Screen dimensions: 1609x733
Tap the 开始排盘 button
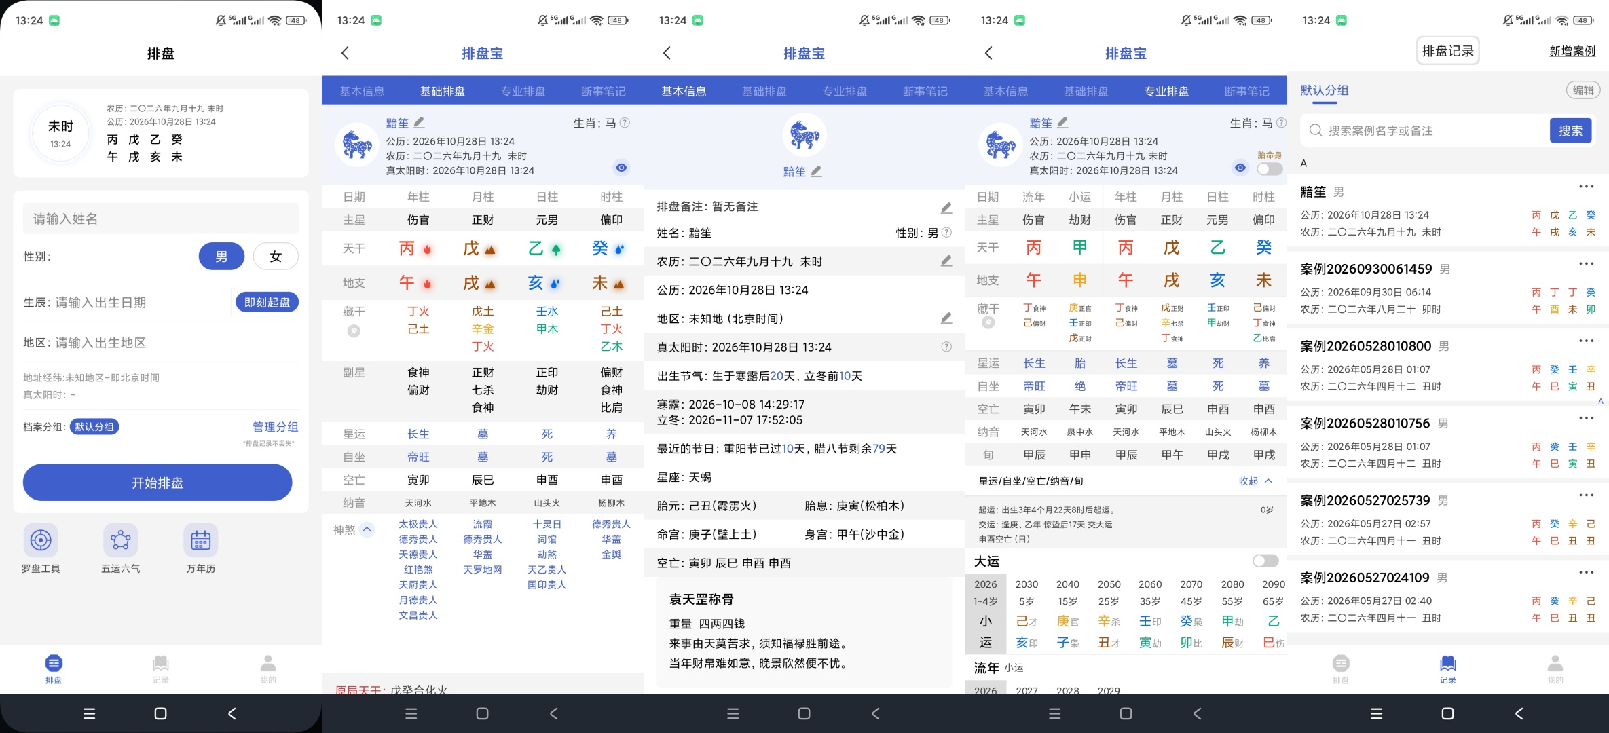pyautogui.click(x=158, y=483)
